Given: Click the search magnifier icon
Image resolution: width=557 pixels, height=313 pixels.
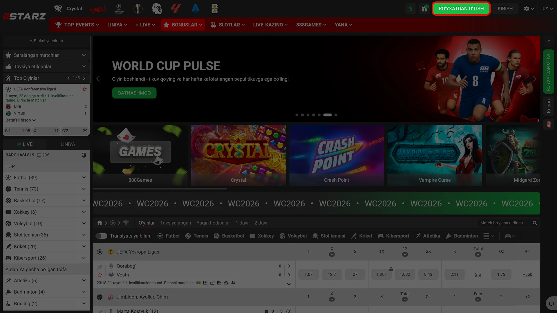Looking at the screenshot, I should (x=535, y=223).
